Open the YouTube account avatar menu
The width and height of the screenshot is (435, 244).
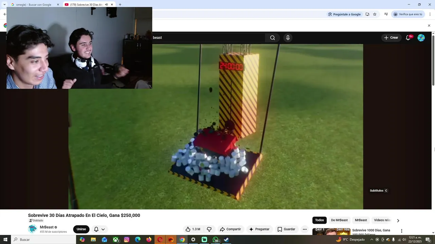[421, 38]
